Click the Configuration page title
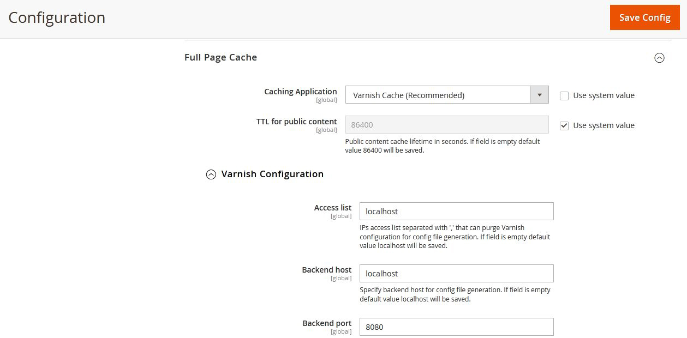687x338 pixels. [57, 17]
